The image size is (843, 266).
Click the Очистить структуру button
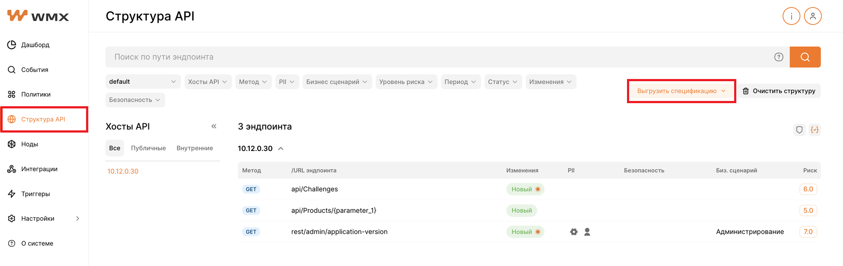pyautogui.click(x=779, y=91)
